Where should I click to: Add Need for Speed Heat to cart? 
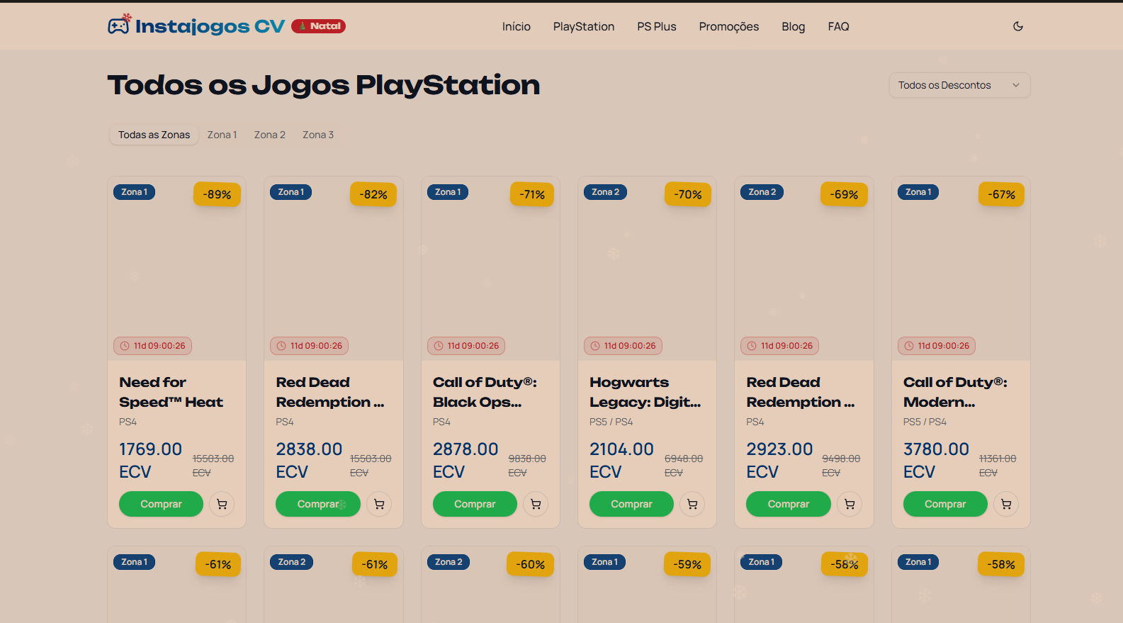tap(222, 504)
